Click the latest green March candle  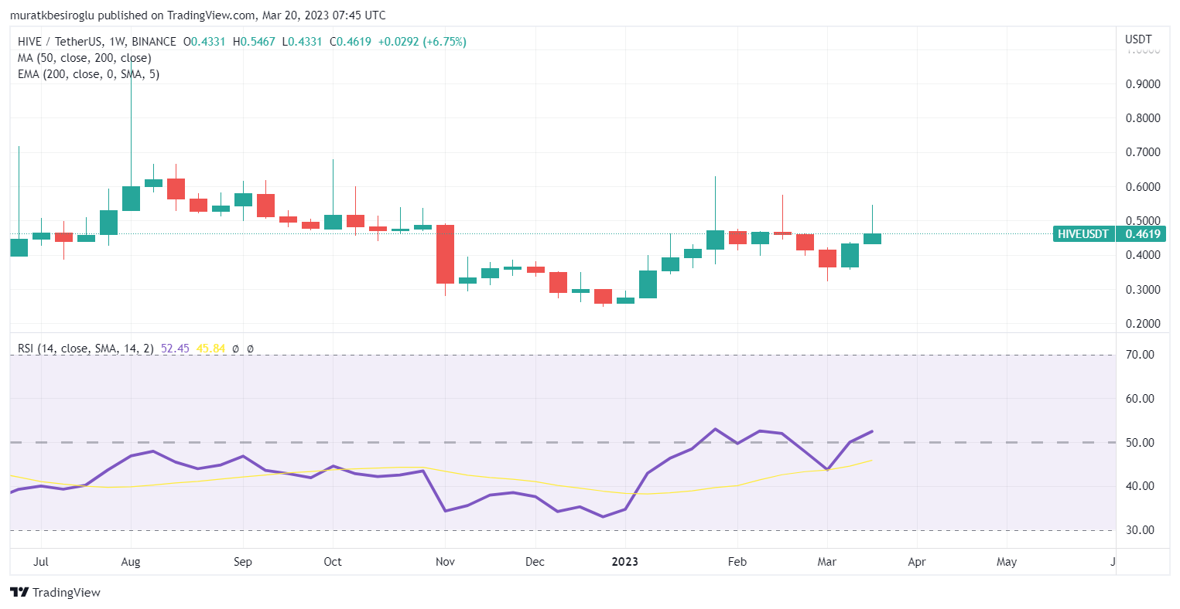click(872, 238)
